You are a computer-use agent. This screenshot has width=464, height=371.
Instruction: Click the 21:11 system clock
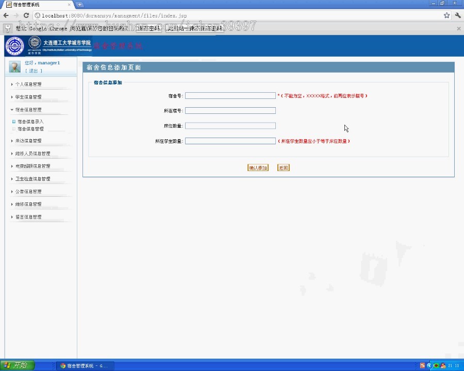click(x=453, y=366)
